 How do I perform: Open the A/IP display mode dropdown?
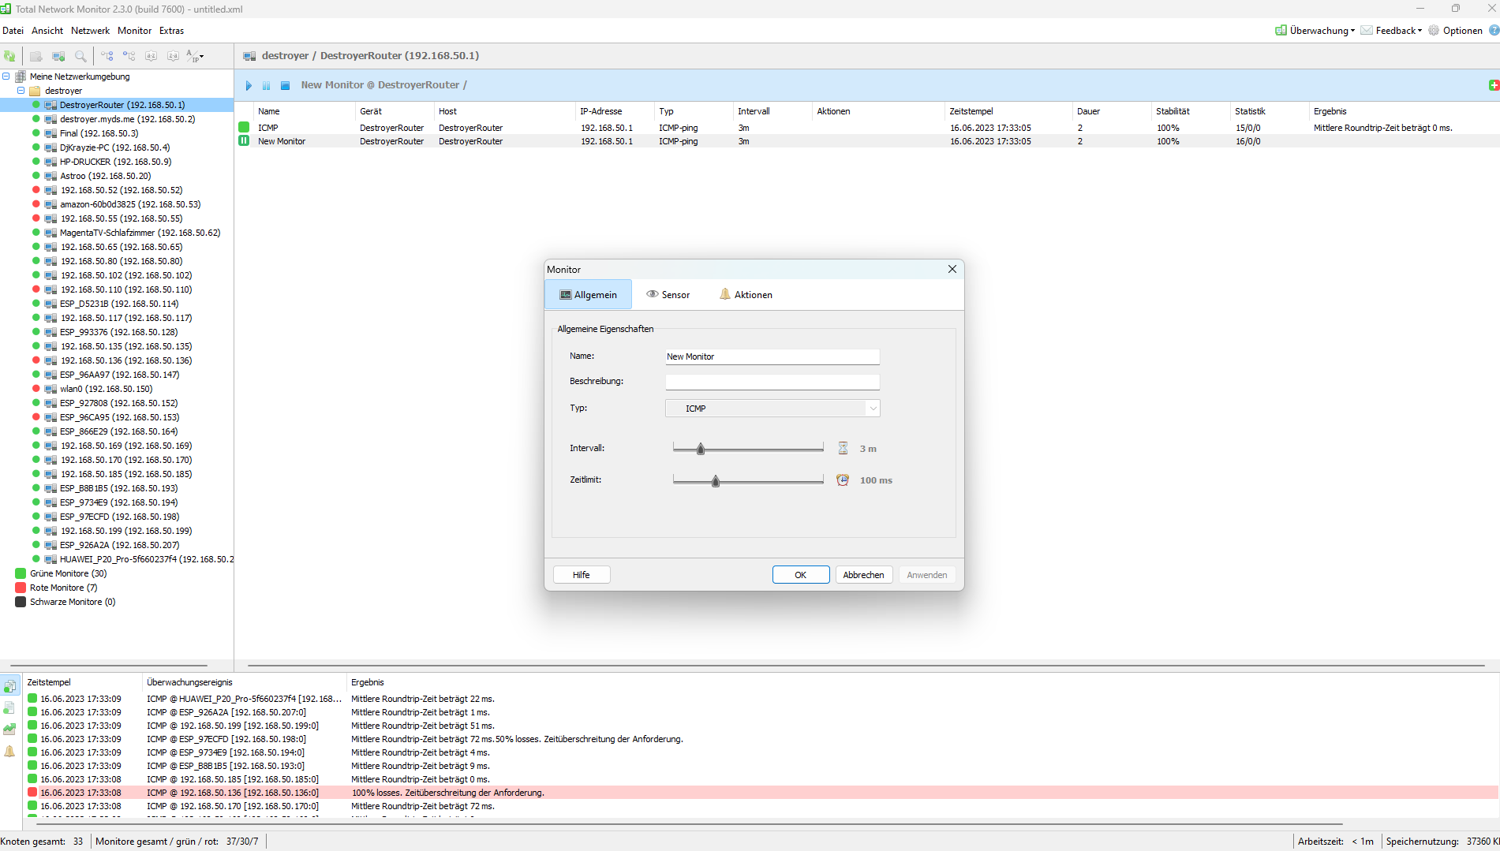pos(196,56)
